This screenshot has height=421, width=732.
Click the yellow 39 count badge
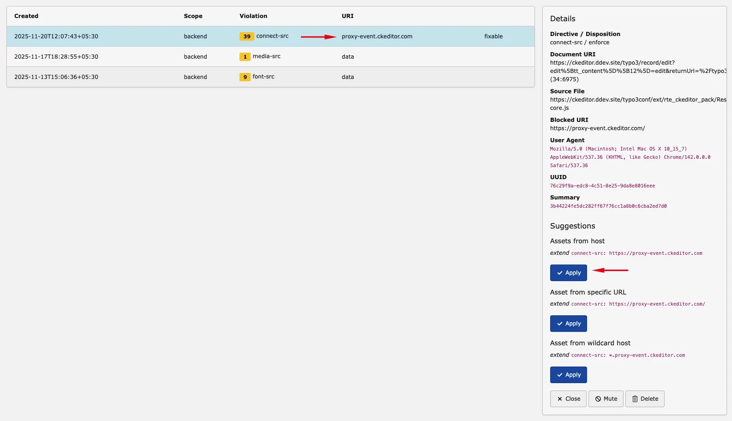247,36
